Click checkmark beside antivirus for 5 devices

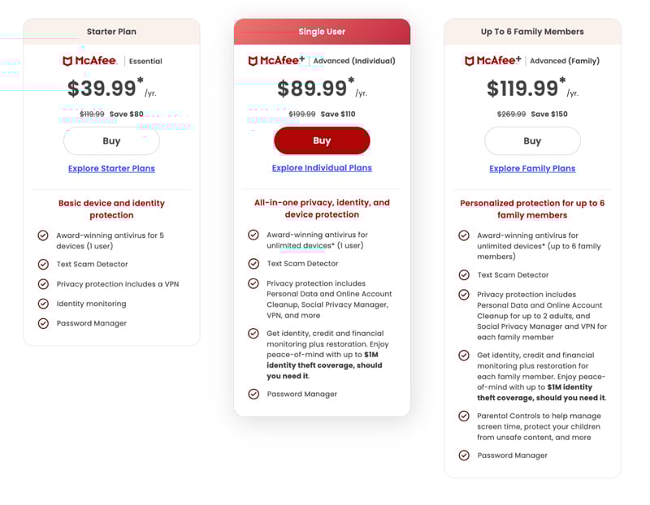point(43,235)
